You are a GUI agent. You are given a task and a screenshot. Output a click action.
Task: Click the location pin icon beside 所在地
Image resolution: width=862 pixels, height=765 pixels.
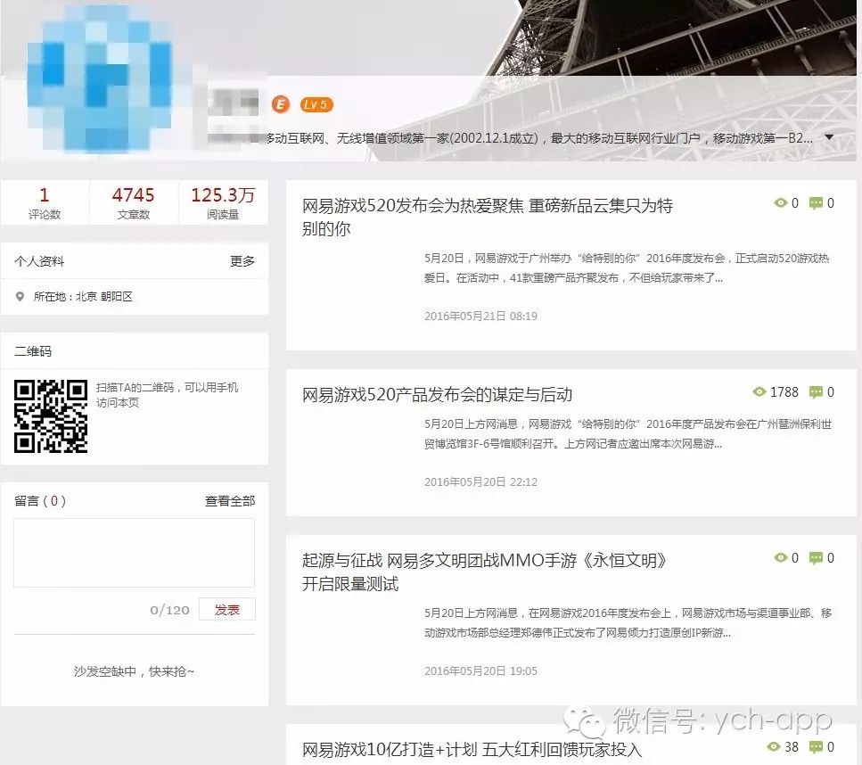tap(20, 296)
